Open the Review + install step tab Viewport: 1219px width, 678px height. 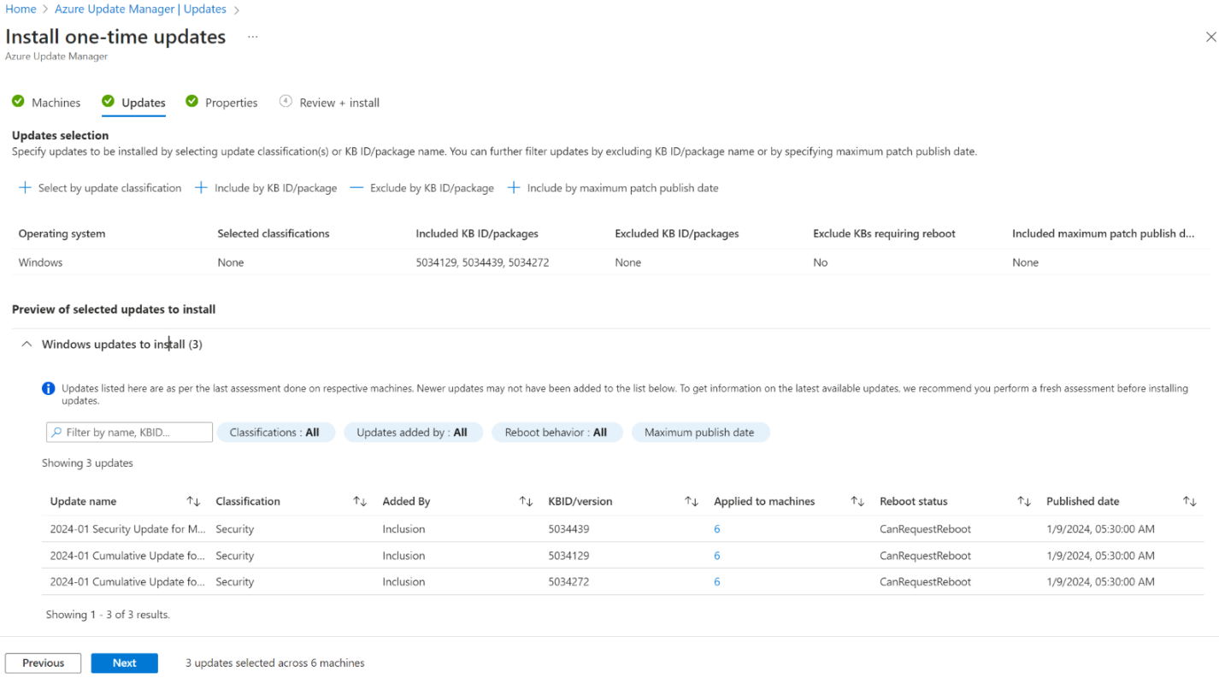click(x=329, y=103)
